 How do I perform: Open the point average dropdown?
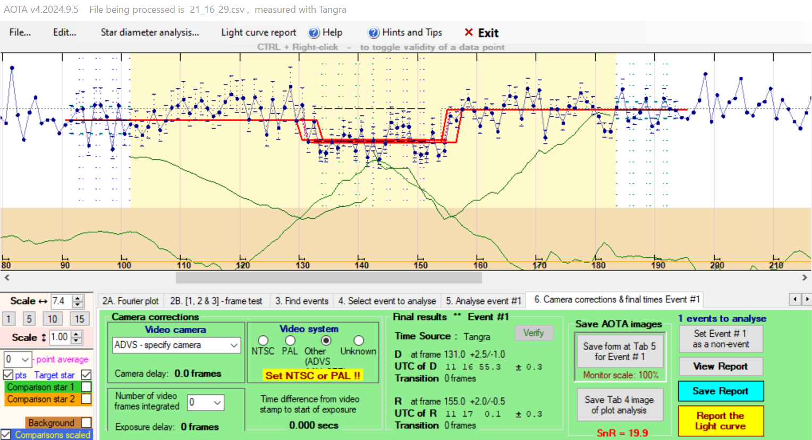pyautogui.click(x=25, y=359)
